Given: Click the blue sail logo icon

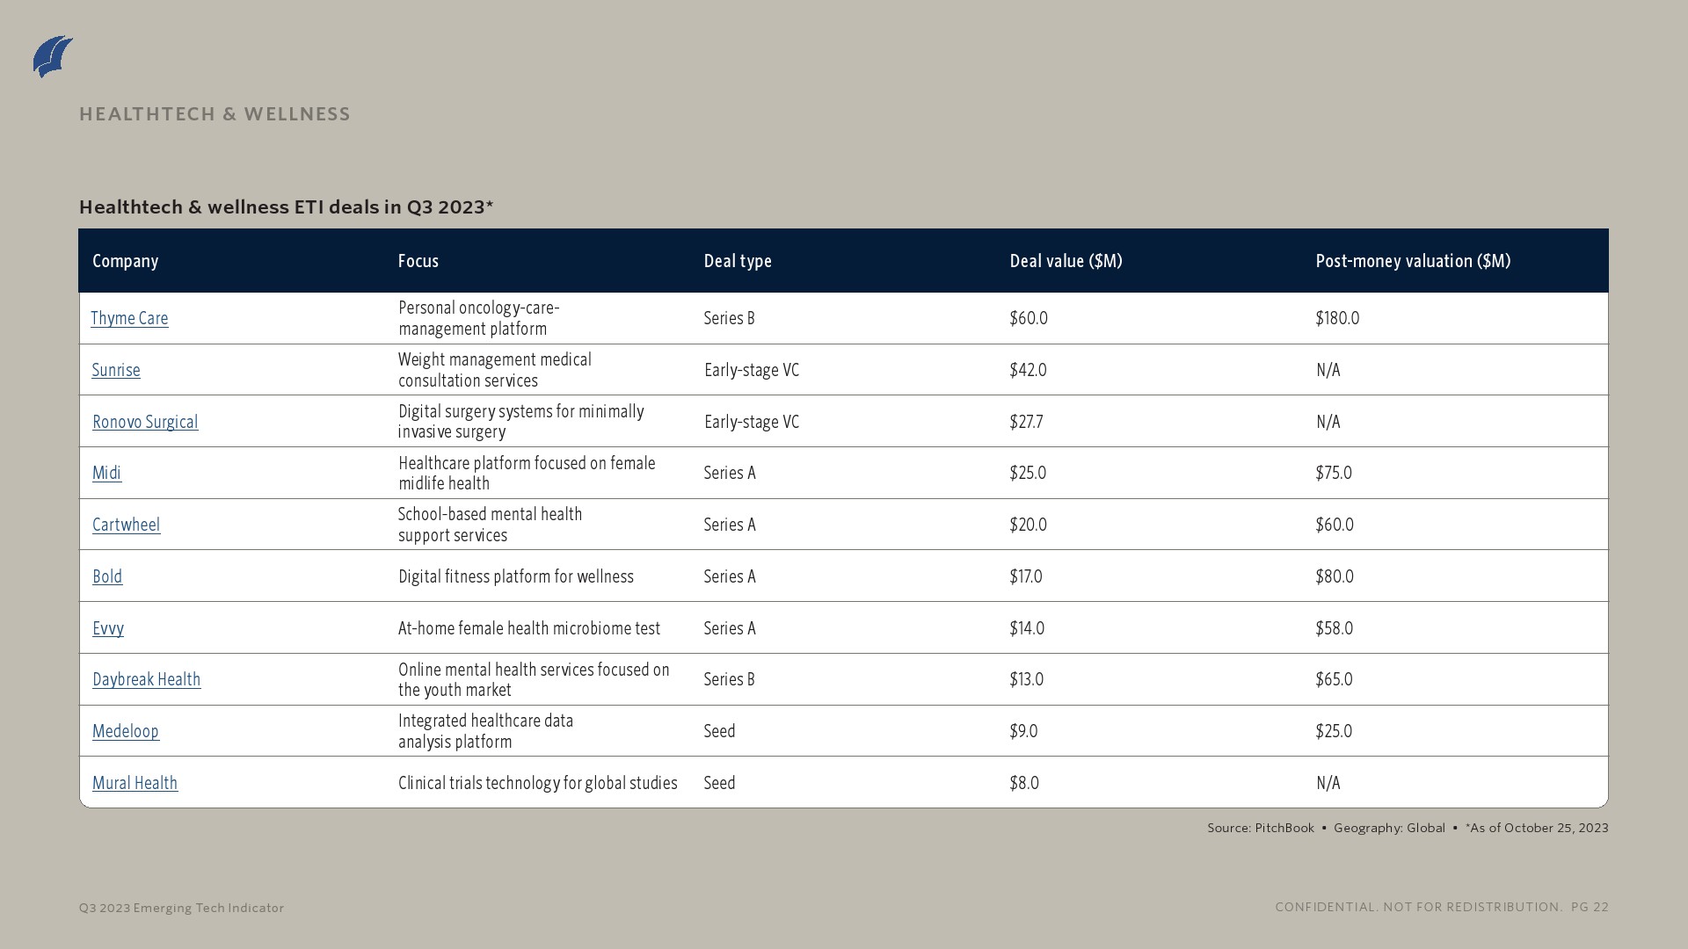Looking at the screenshot, I should click(x=53, y=57).
